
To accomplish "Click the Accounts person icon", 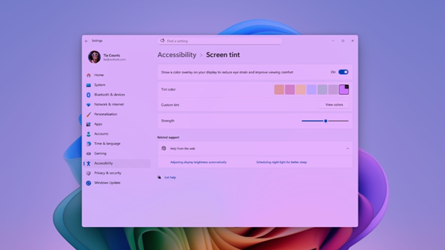I will 88,134.
